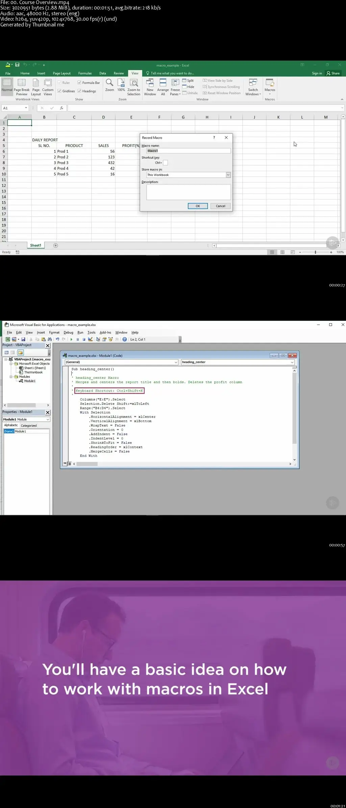This screenshot has height=808, width=346.
Task: Expand the Name Box dropdown arrow
Action: pyautogui.click(x=26, y=108)
